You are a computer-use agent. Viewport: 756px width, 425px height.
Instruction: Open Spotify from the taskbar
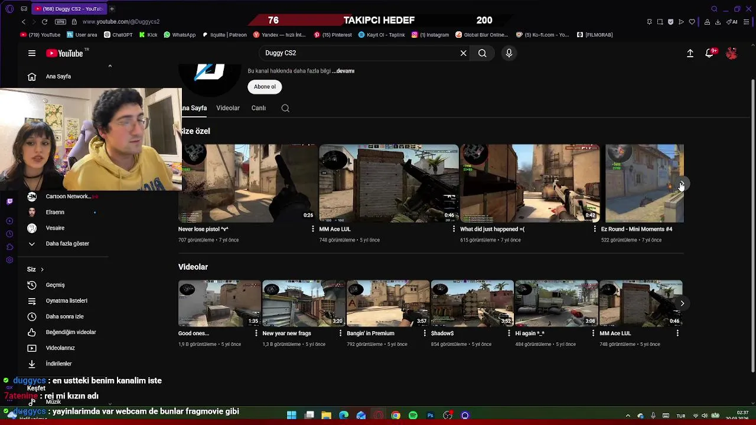pos(413,416)
